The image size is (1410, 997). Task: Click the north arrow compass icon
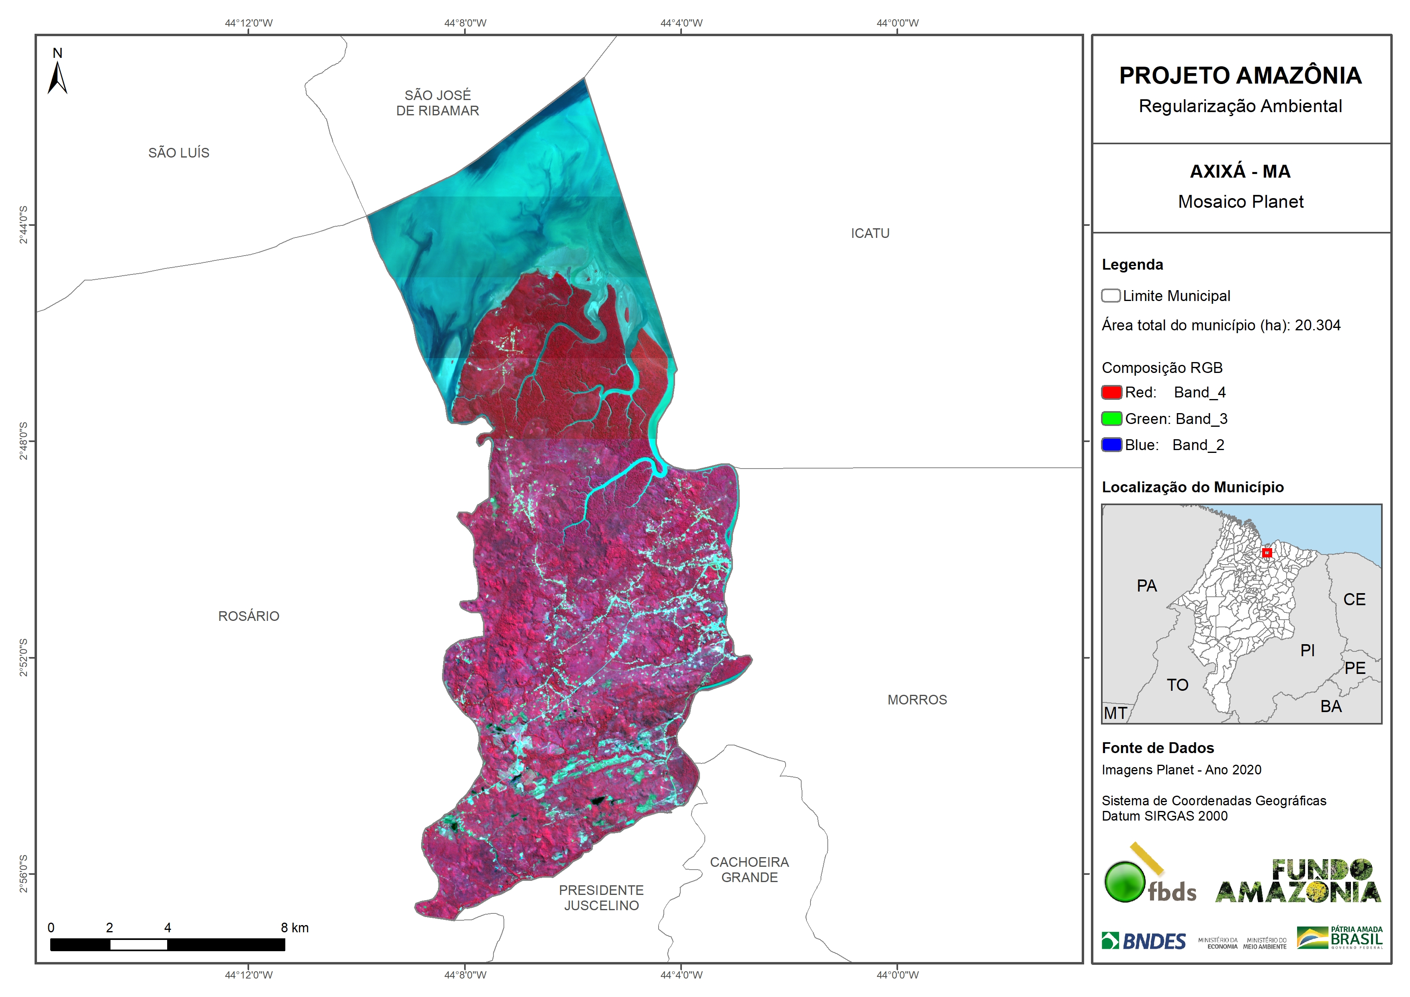pos(57,78)
